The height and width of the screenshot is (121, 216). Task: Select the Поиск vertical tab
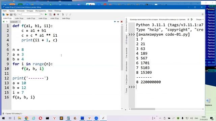point(126,90)
